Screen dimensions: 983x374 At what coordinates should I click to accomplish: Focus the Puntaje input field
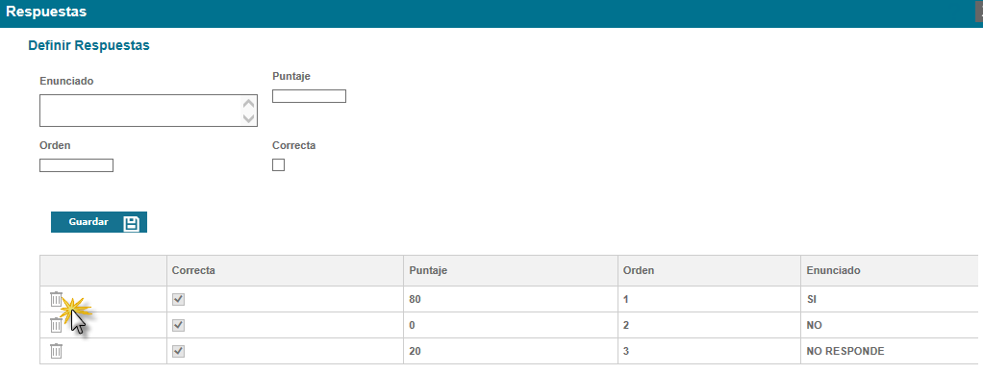click(309, 96)
